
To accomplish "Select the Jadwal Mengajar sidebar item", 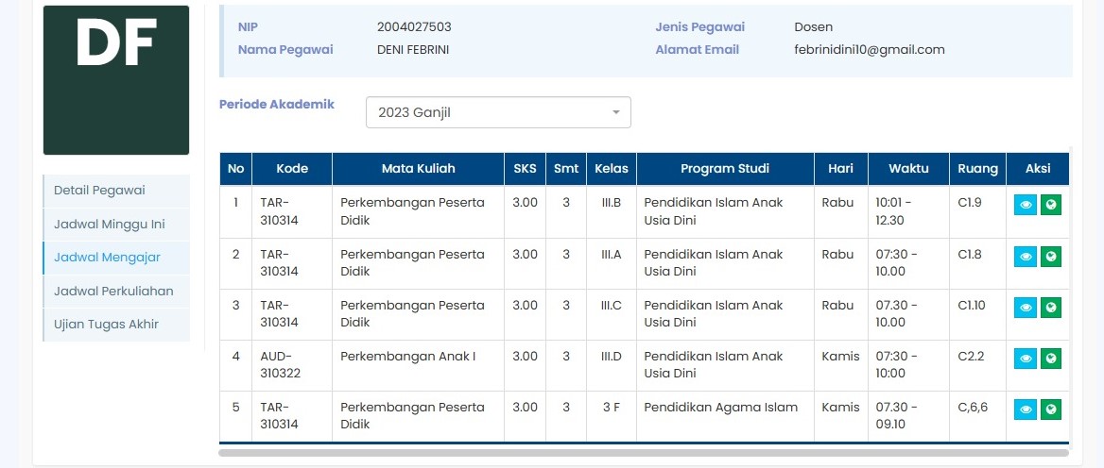I will [x=107, y=258].
